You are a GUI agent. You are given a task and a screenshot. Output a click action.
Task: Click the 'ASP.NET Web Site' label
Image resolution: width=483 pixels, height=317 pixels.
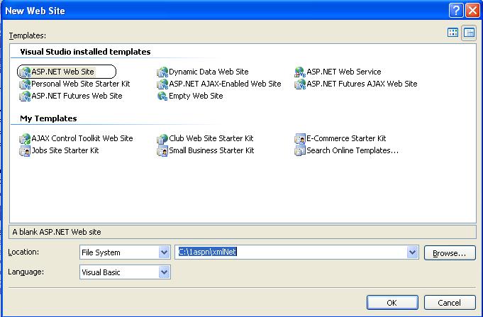tap(62, 72)
